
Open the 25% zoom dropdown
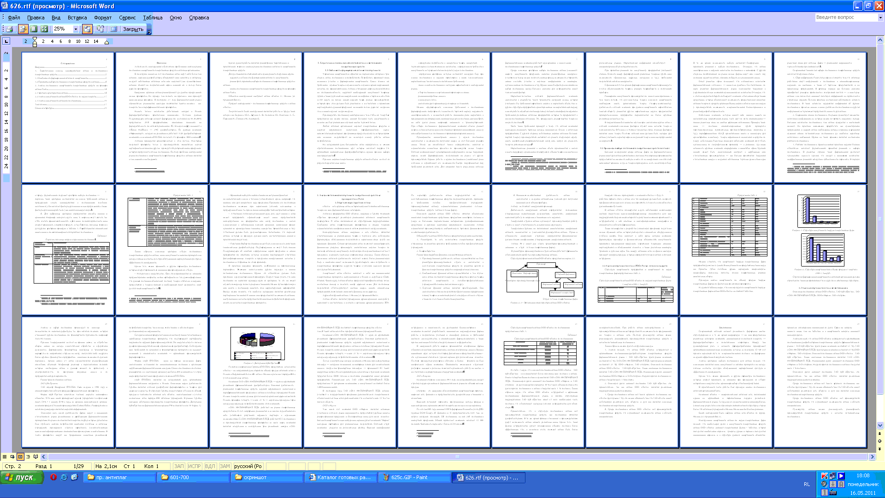76,29
